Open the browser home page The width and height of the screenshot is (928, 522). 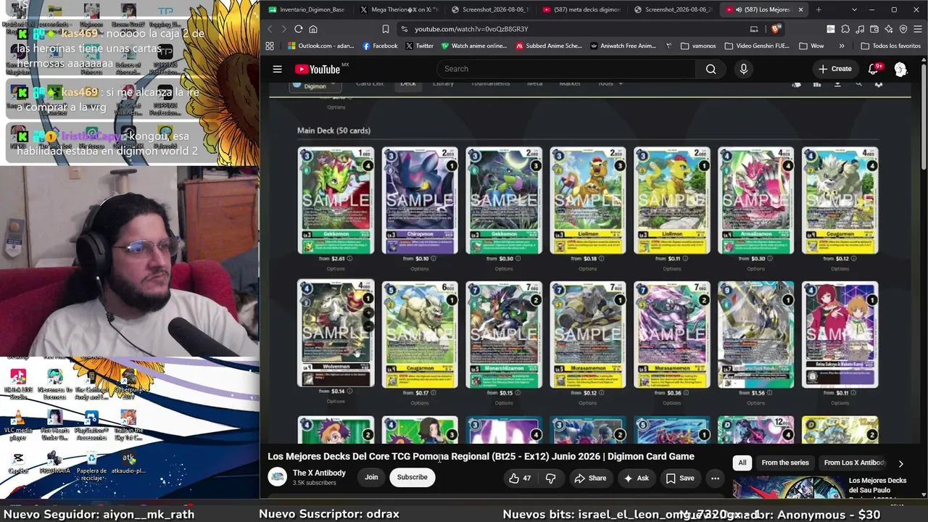pos(313,29)
